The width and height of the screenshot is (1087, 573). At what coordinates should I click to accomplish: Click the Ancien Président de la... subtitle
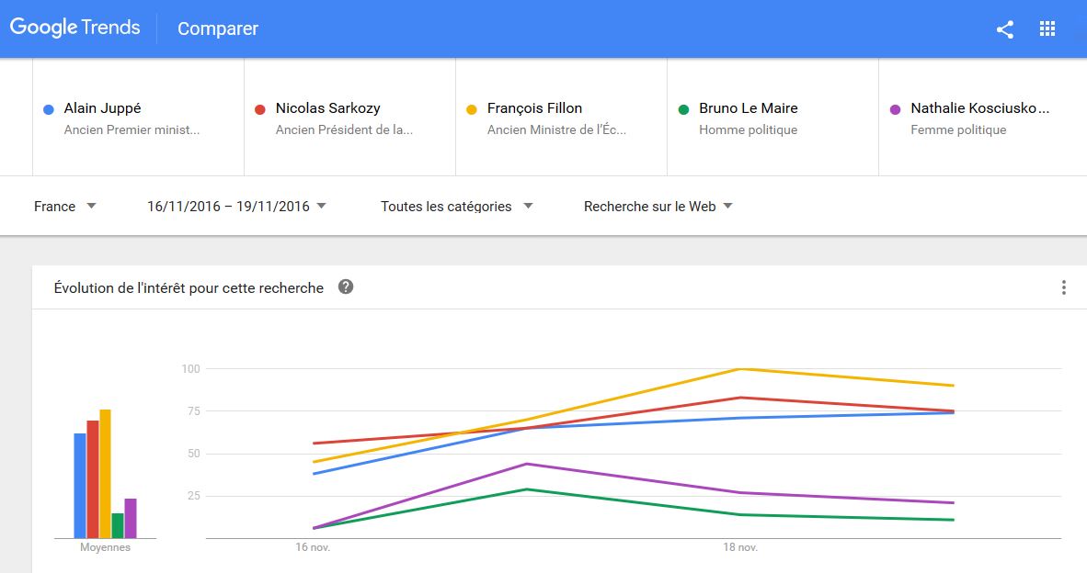[x=344, y=129]
